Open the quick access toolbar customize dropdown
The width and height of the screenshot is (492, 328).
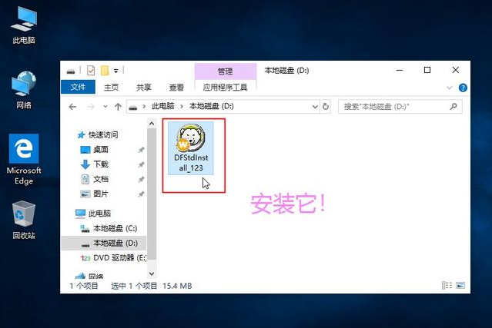(115, 71)
